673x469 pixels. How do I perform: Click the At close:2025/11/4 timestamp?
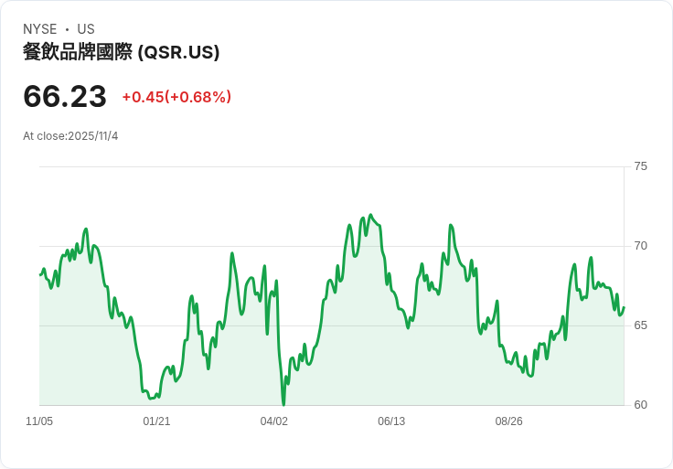[70, 136]
